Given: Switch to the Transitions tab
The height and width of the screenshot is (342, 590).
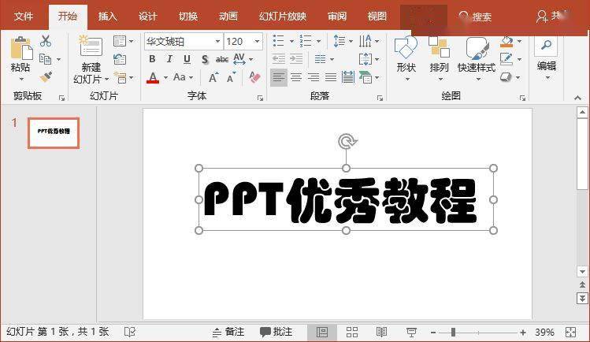Looking at the screenshot, I should pos(187,17).
